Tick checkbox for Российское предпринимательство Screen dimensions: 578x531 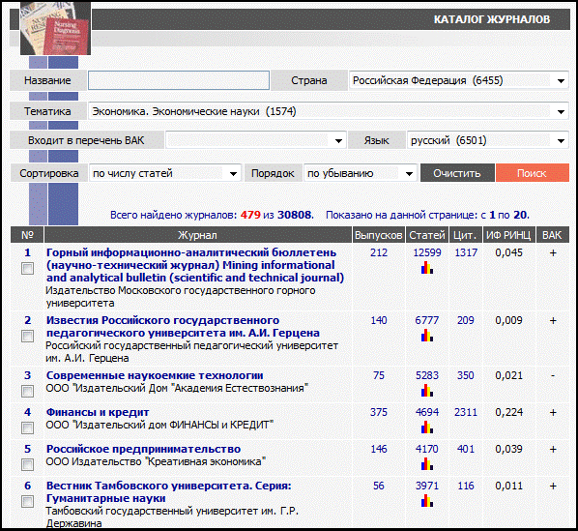(x=27, y=465)
